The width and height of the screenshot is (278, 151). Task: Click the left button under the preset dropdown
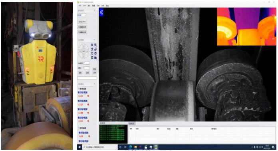(x=80, y=73)
